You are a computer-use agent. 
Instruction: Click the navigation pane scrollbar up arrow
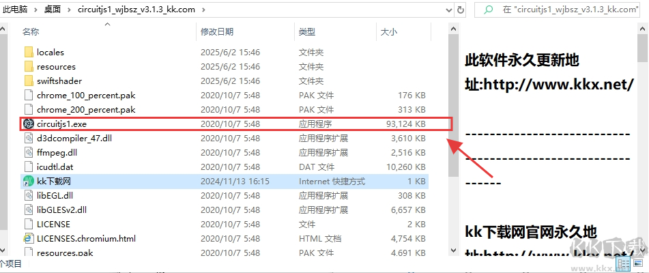(3, 29)
